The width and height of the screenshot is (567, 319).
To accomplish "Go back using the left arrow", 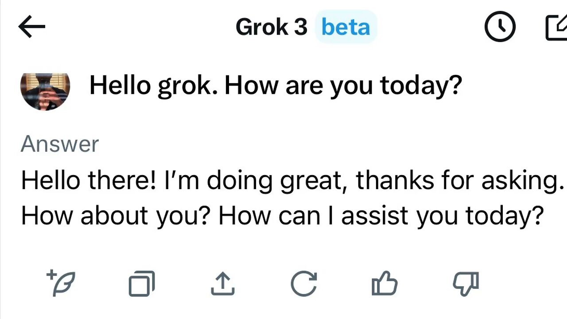I will (x=31, y=27).
